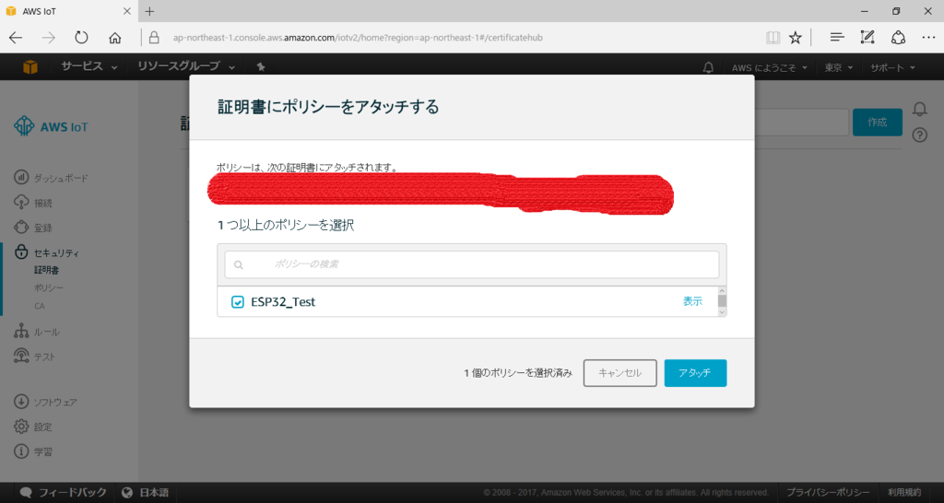
Task: Uncheck the ESP32_Test policy checkbox
Action: click(238, 302)
